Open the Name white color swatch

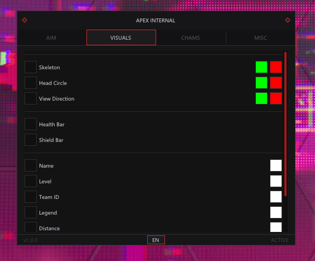point(276,165)
